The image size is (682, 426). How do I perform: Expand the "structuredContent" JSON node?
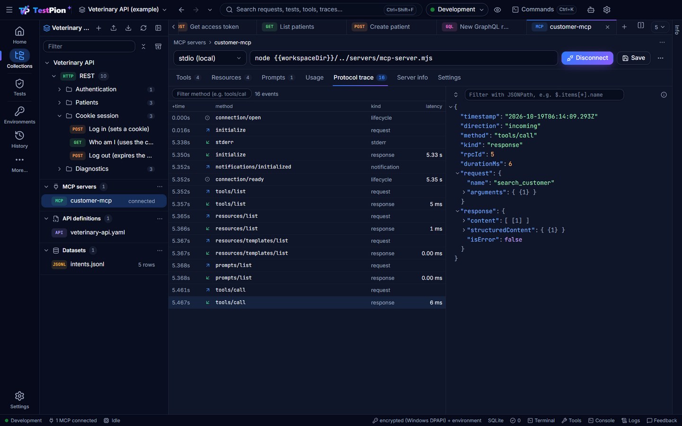coord(464,230)
